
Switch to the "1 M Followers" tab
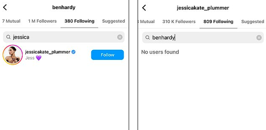(42, 21)
